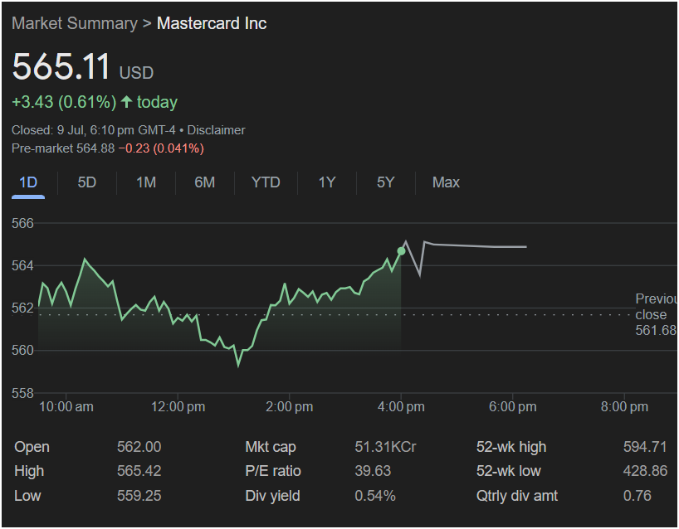
Task: Show the 6M price history
Action: coord(204,182)
